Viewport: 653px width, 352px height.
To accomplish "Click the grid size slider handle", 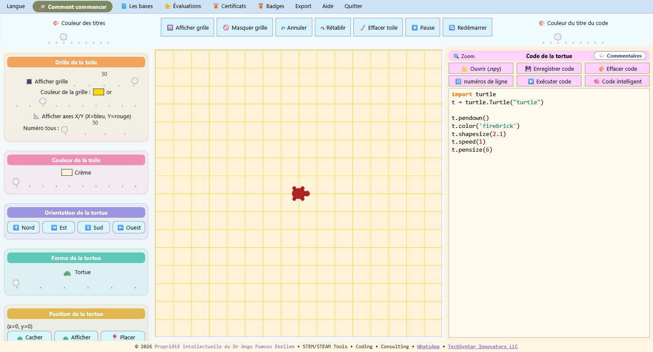I will pos(135,81).
